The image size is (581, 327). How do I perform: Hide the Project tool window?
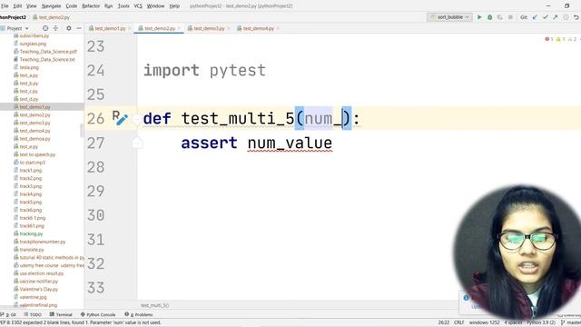[x=79, y=28]
